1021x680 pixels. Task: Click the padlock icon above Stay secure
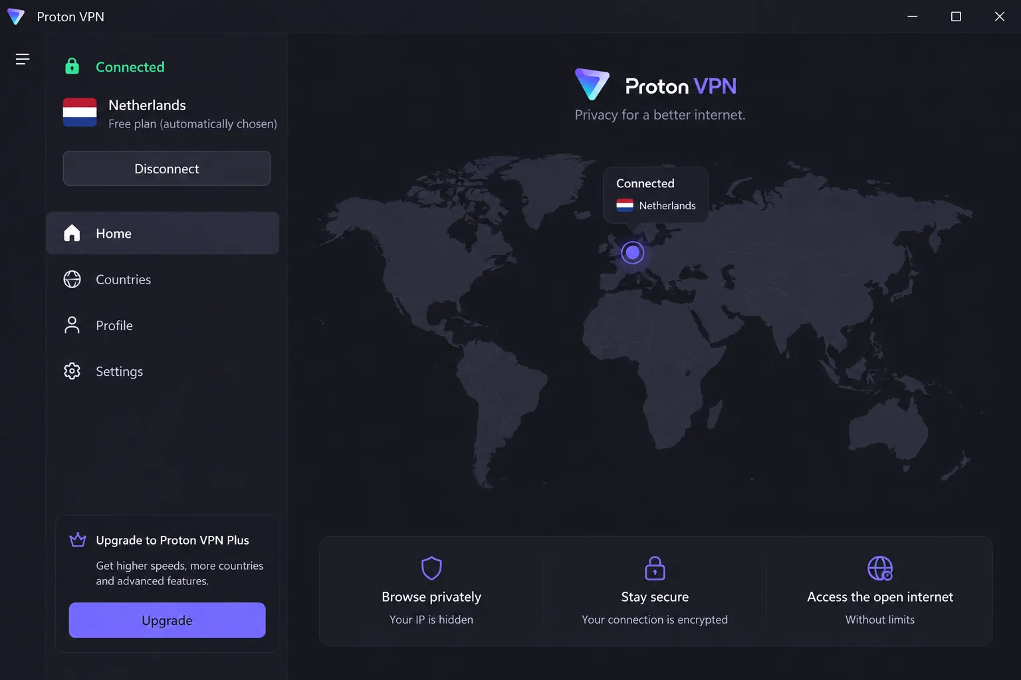tap(655, 568)
